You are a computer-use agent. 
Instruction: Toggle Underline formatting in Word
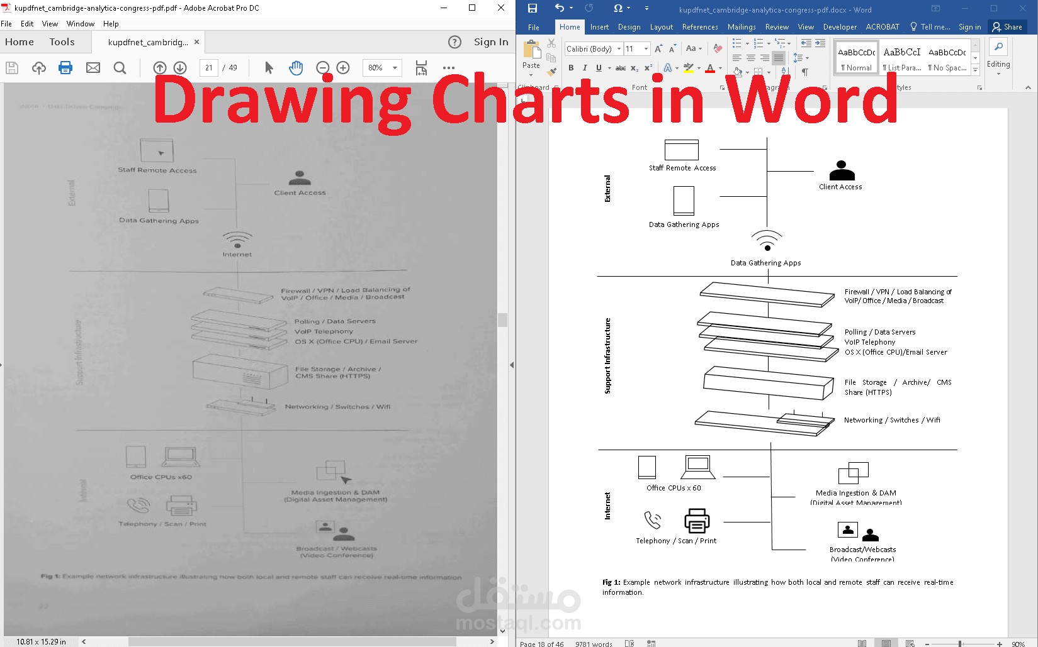pos(599,68)
